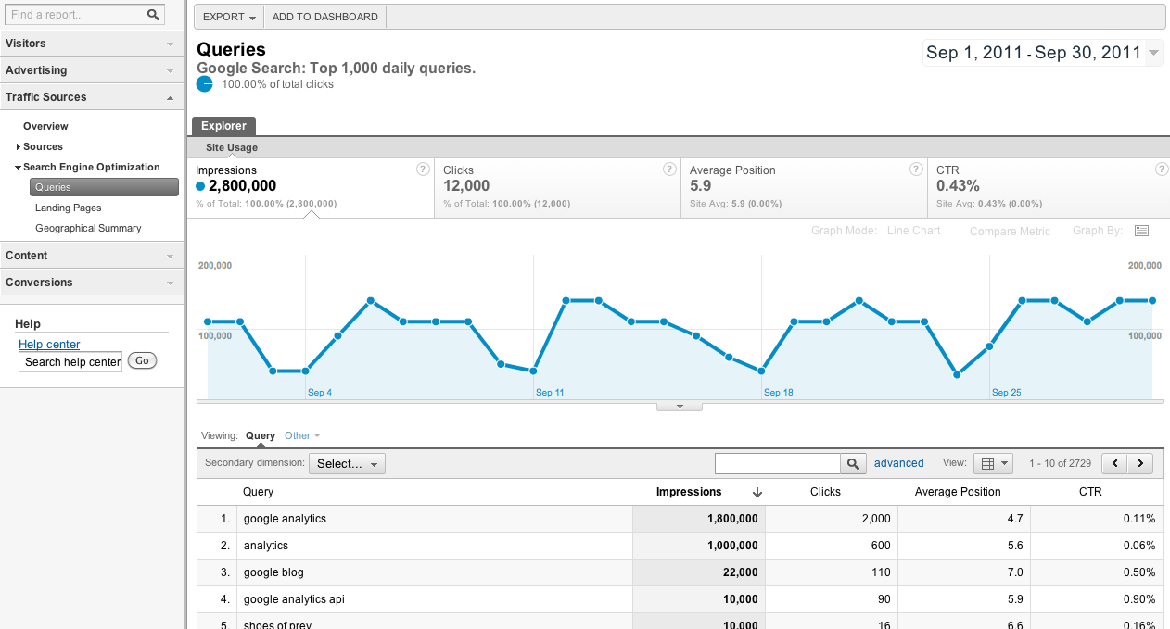Expand the Advertising section
The height and width of the screenshot is (629, 1170).
pos(92,70)
